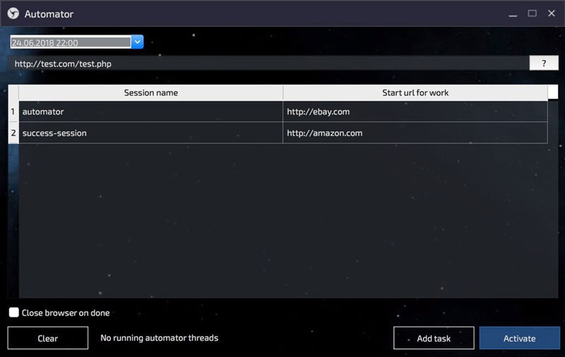Screen dimensions: 565x357
Task: Select the automator session name cell
Action: (x=150, y=111)
